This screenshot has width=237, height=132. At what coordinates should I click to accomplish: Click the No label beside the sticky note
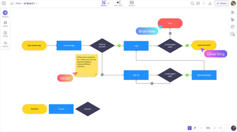click(102, 75)
